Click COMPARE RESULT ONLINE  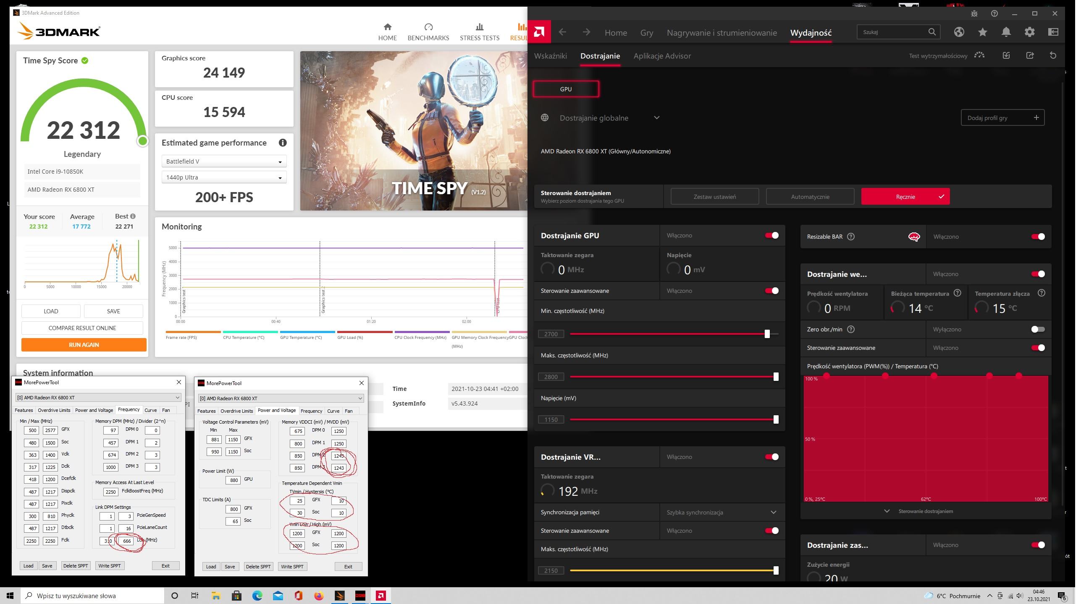point(82,328)
